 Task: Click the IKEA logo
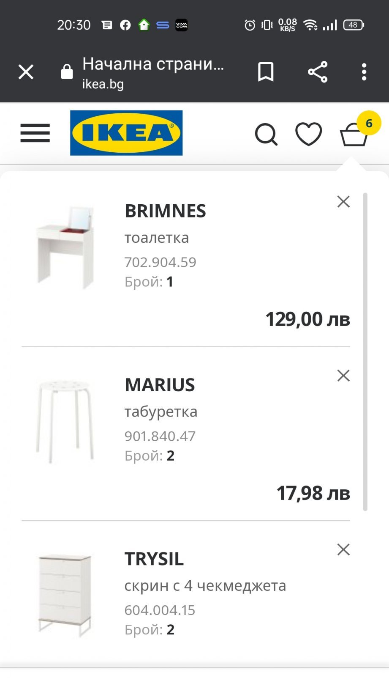pos(126,133)
